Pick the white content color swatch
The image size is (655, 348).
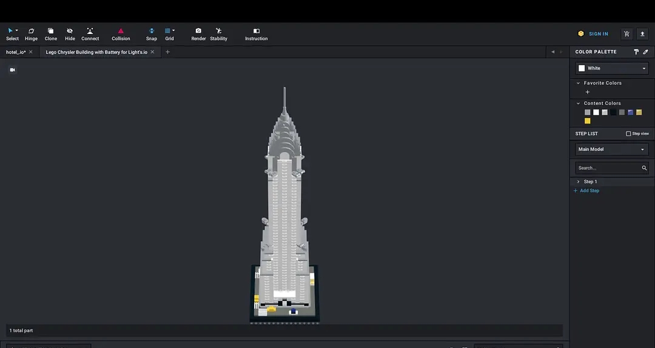[596, 112]
